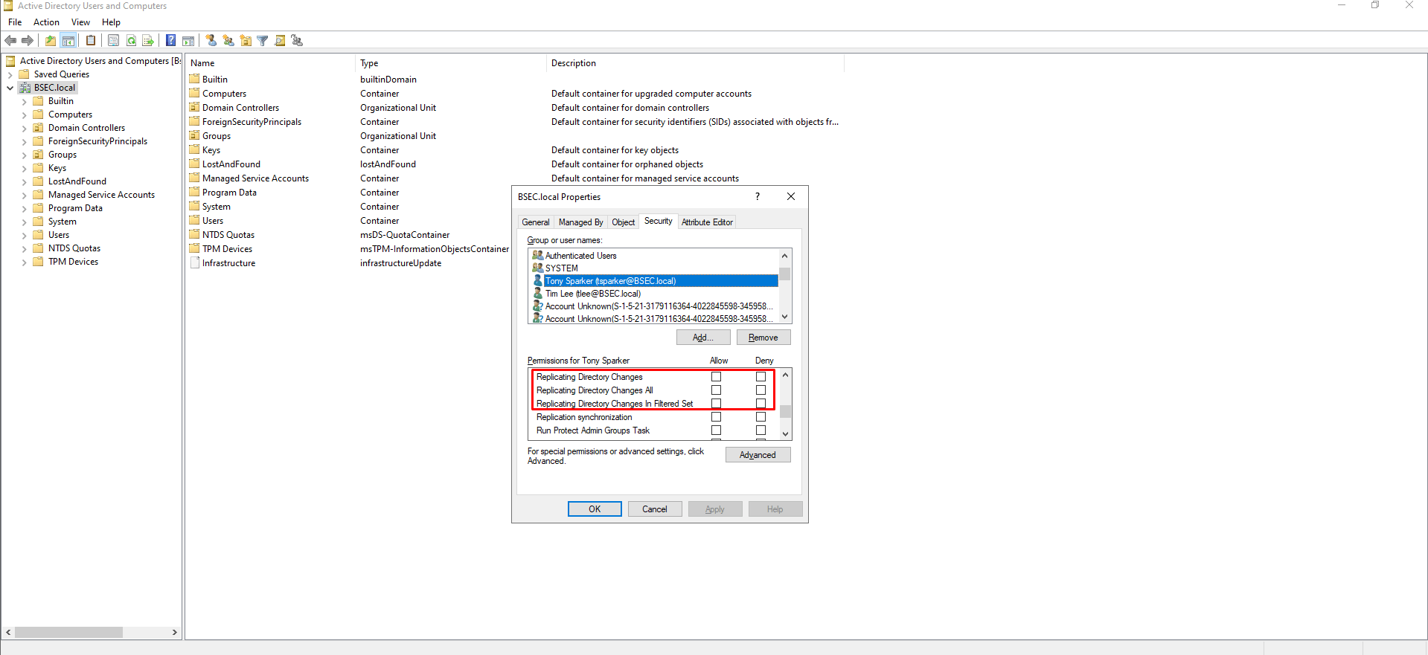Click the Name column header
Image resolution: width=1428 pixels, height=655 pixels.
pos(271,63)
